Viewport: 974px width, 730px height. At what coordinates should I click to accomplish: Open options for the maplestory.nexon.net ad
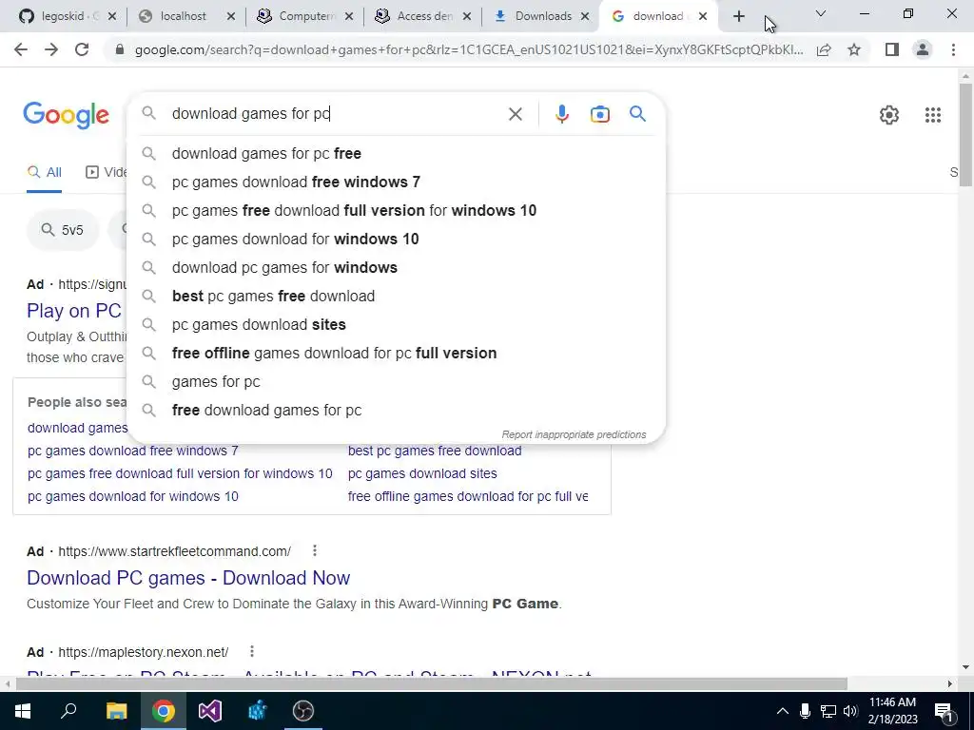(251, 651)
